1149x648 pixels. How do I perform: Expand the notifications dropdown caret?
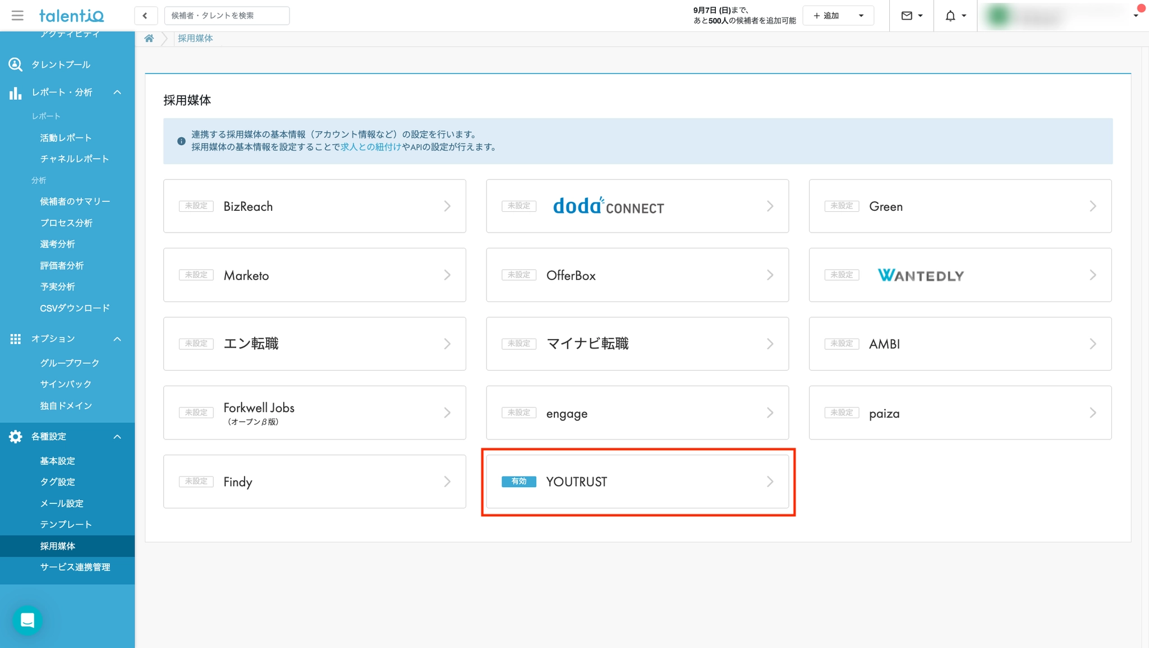[964, 16]
